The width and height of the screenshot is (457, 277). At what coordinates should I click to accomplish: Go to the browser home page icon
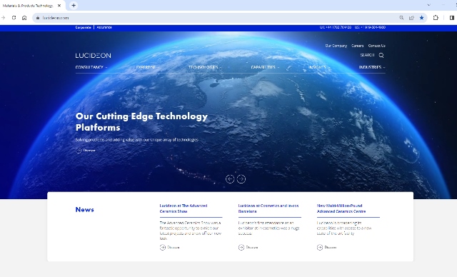point(24,18)
